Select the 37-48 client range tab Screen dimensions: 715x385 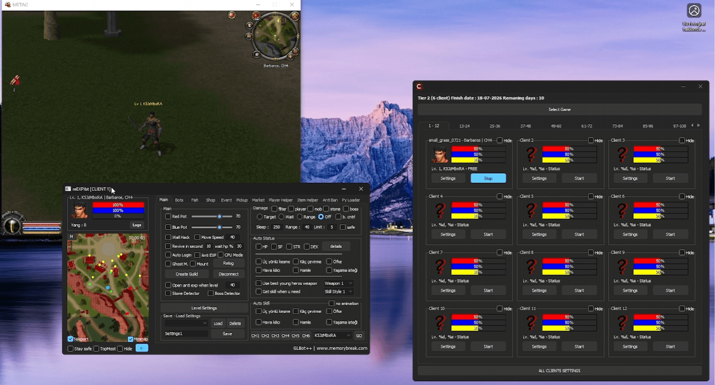525,126
